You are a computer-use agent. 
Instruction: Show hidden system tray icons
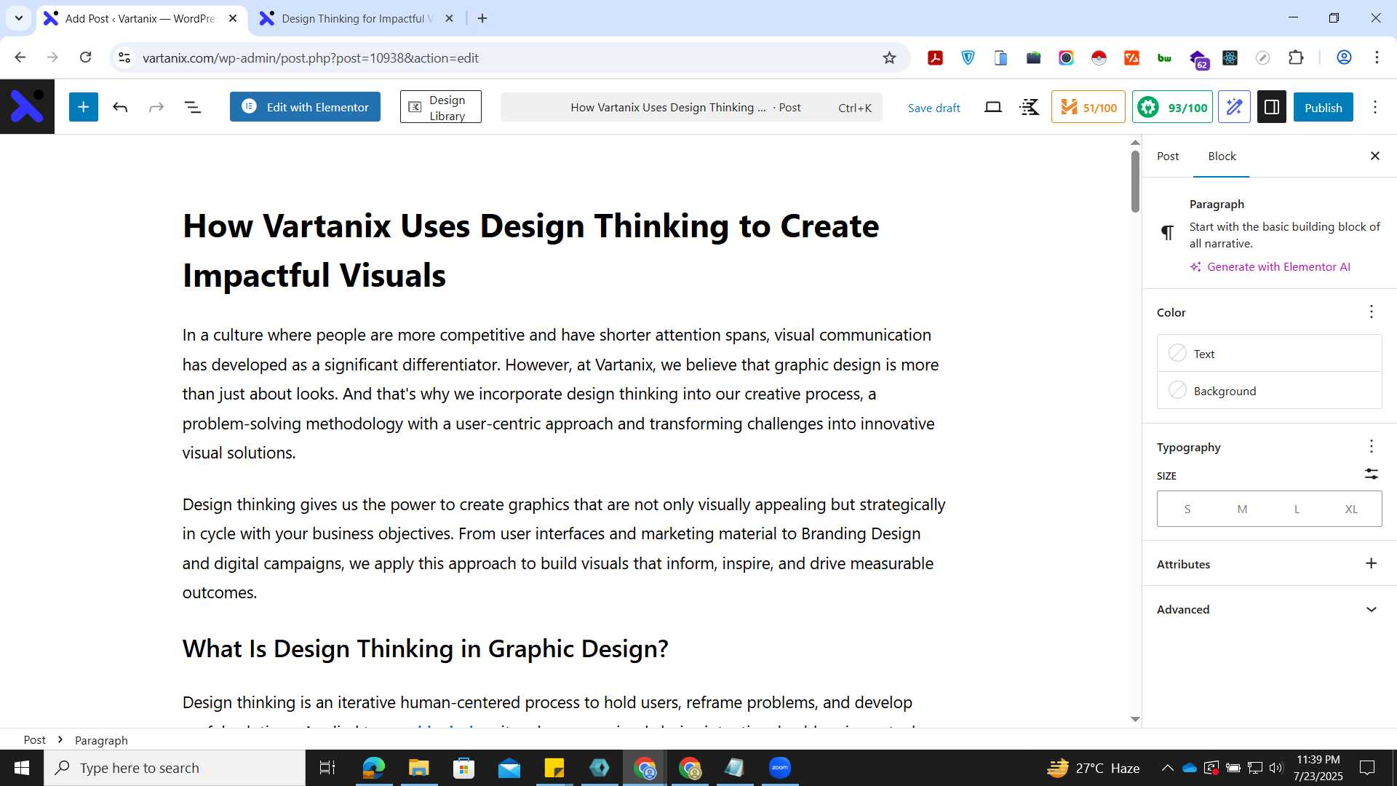point(1167,768)
